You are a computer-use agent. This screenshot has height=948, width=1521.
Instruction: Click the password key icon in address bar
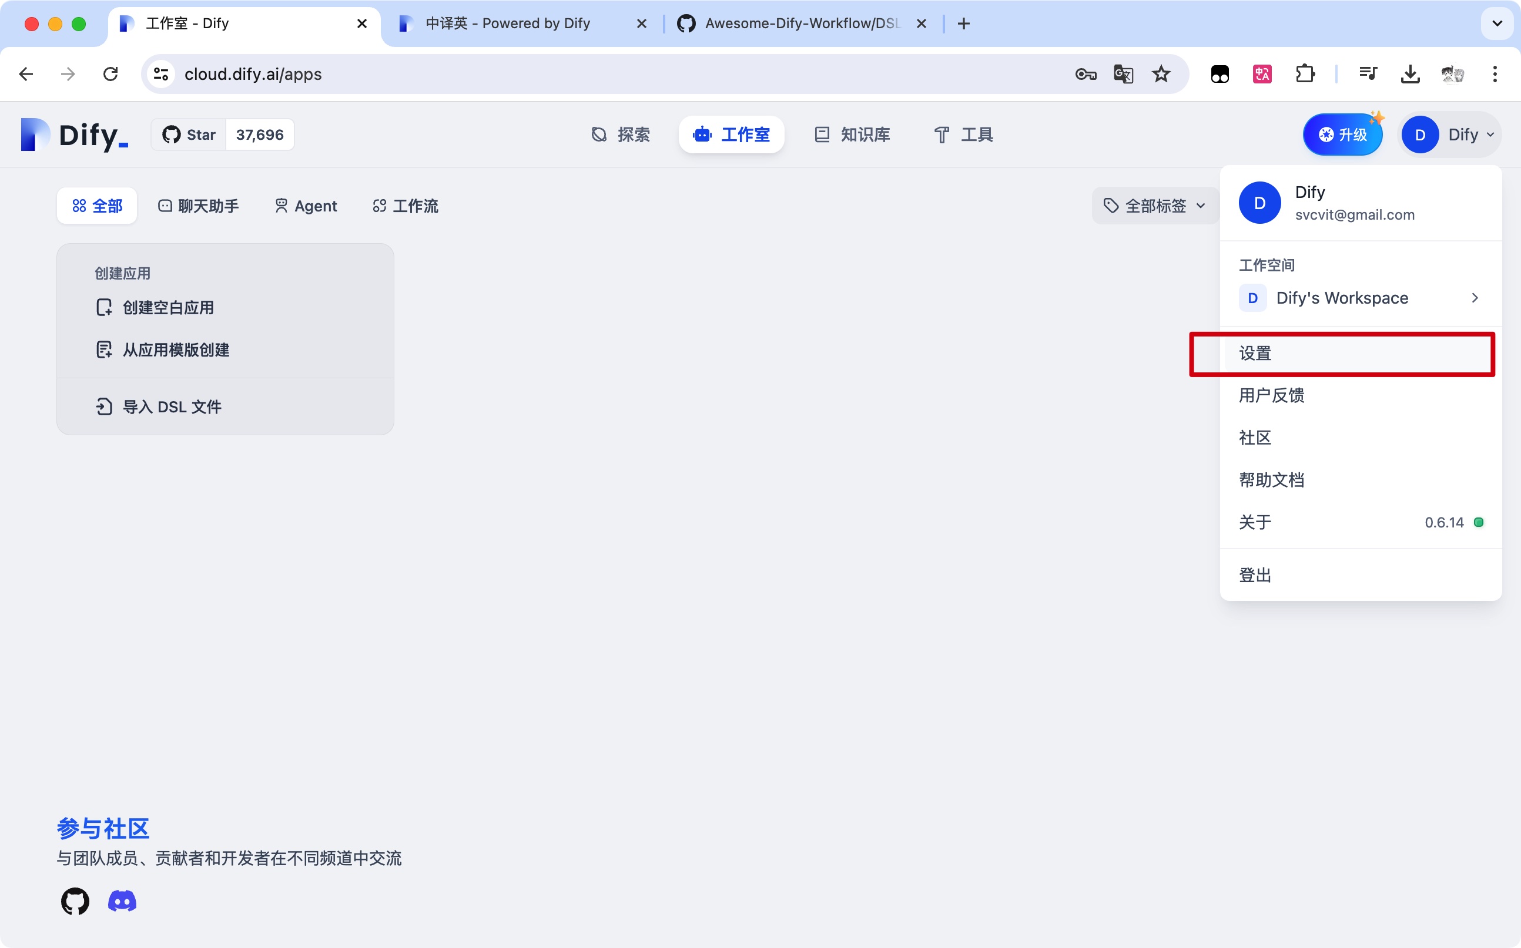[x=1085, y=74]
